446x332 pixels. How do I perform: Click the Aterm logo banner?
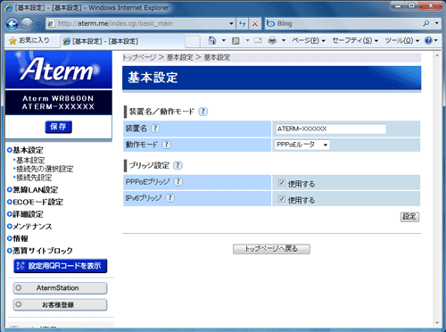point(59,70)
